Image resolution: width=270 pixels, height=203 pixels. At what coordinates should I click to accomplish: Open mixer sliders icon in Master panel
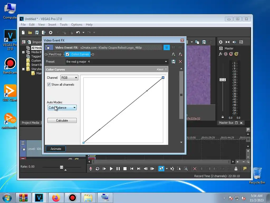241,42
